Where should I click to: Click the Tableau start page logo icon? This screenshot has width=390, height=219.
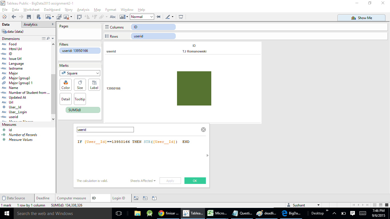pyautogui.click(x=5, y=17)
